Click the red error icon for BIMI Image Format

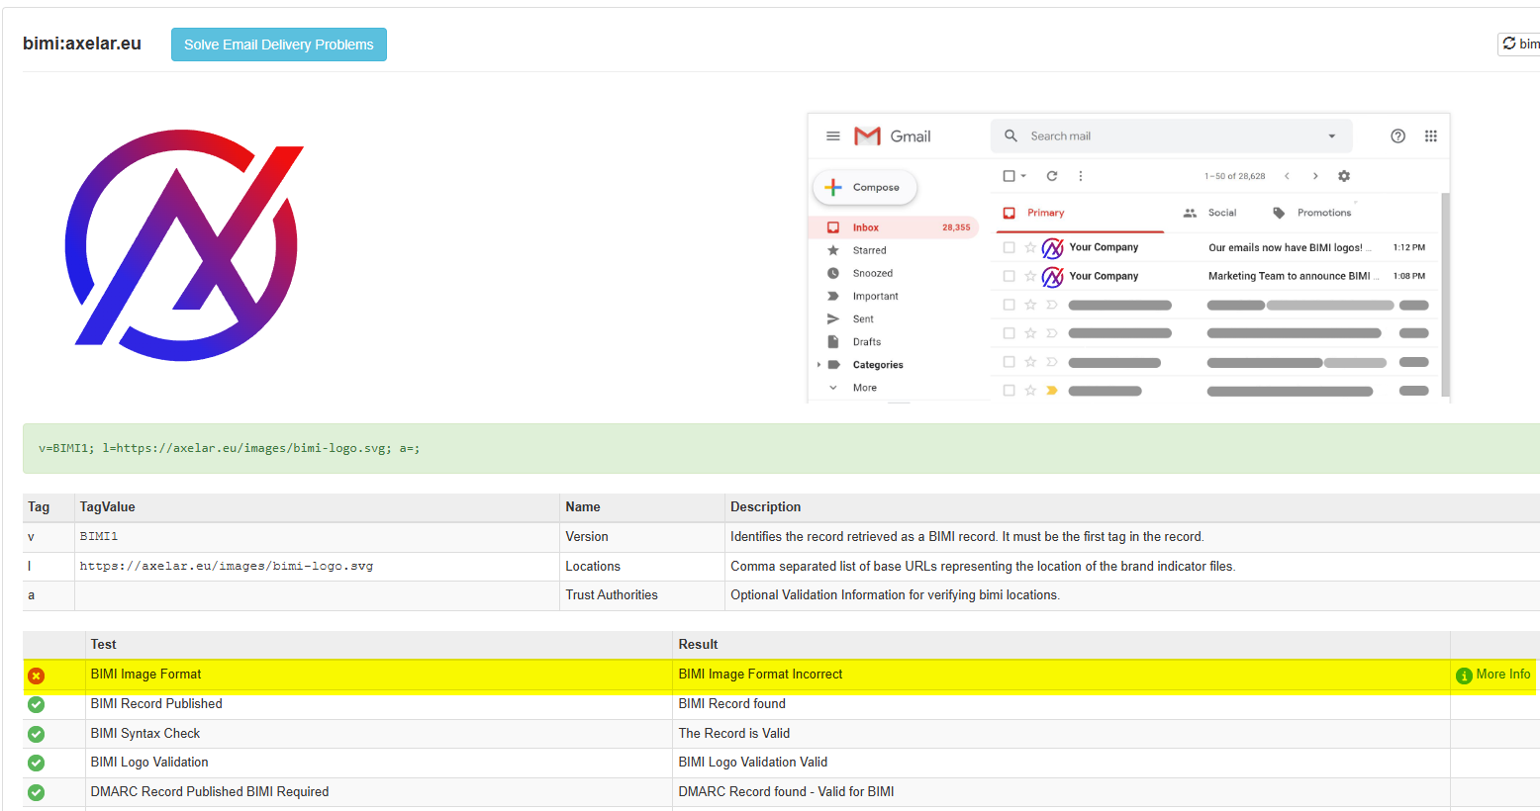(x=37, y=676)
